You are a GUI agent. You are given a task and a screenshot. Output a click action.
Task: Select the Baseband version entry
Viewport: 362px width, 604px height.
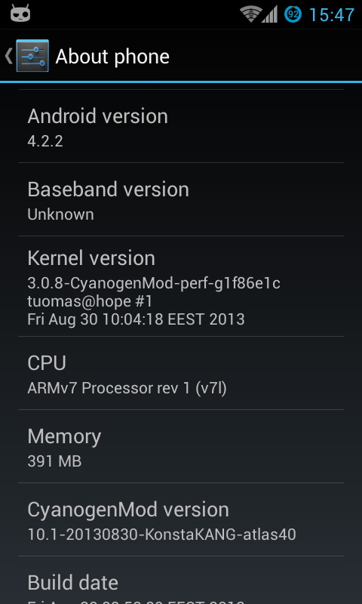click(x=181, y=199)
